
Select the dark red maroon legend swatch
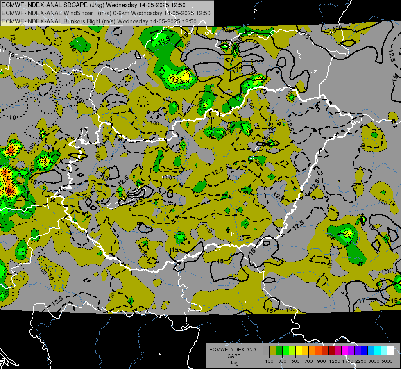pyautogui.click(x=331, y=351)
